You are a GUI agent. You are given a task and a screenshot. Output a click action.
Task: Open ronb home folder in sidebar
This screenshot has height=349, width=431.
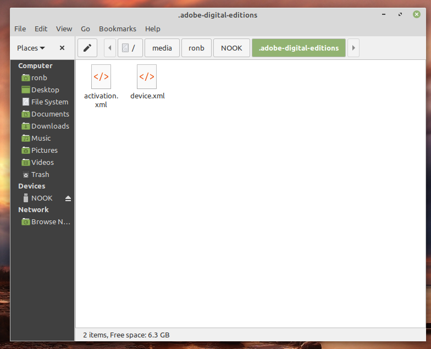pos(43,78)
